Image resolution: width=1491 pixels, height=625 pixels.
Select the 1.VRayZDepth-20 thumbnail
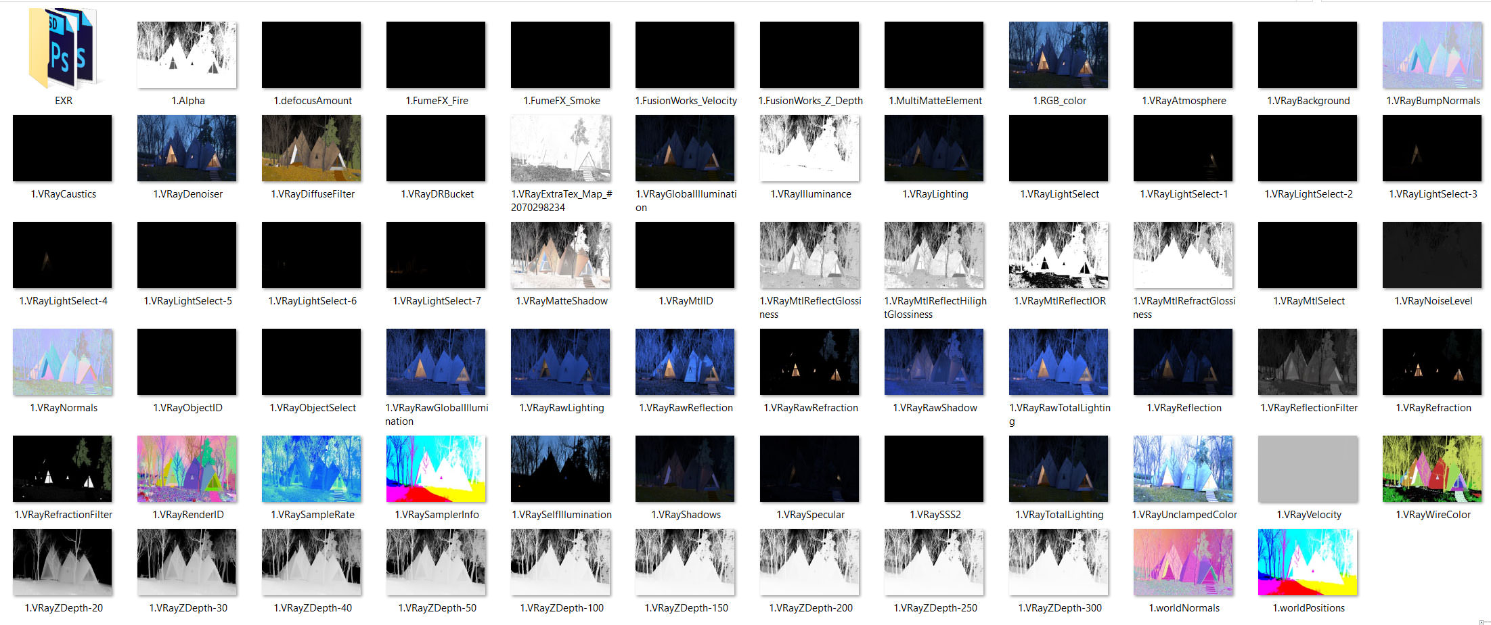tap(62, 562)
